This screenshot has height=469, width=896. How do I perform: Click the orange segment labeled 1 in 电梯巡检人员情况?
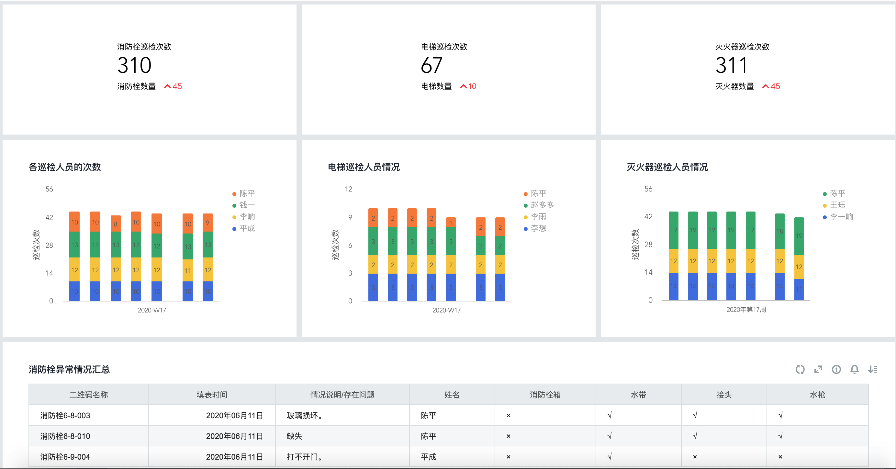pos(451,223)
